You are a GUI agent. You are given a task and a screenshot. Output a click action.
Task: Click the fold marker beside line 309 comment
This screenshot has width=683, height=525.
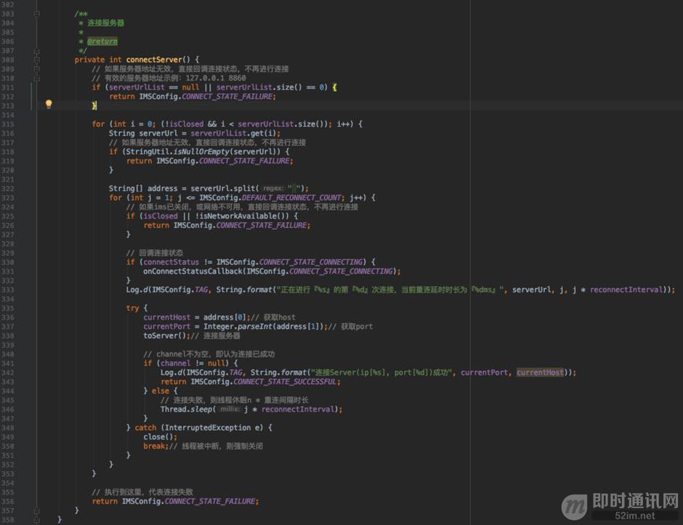tap(37, 69)
